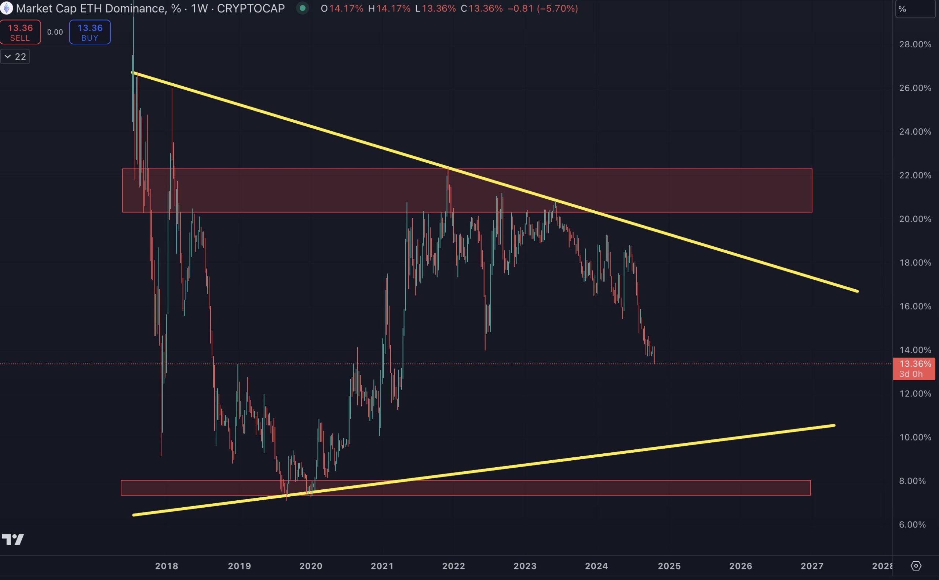Click the H 14.17% high value
This screenshot has width=939, height=580.
pos(389,8)
